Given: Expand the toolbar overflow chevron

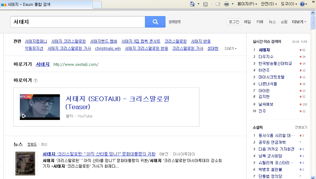Looking at the screenshot, I should (313, 2).
